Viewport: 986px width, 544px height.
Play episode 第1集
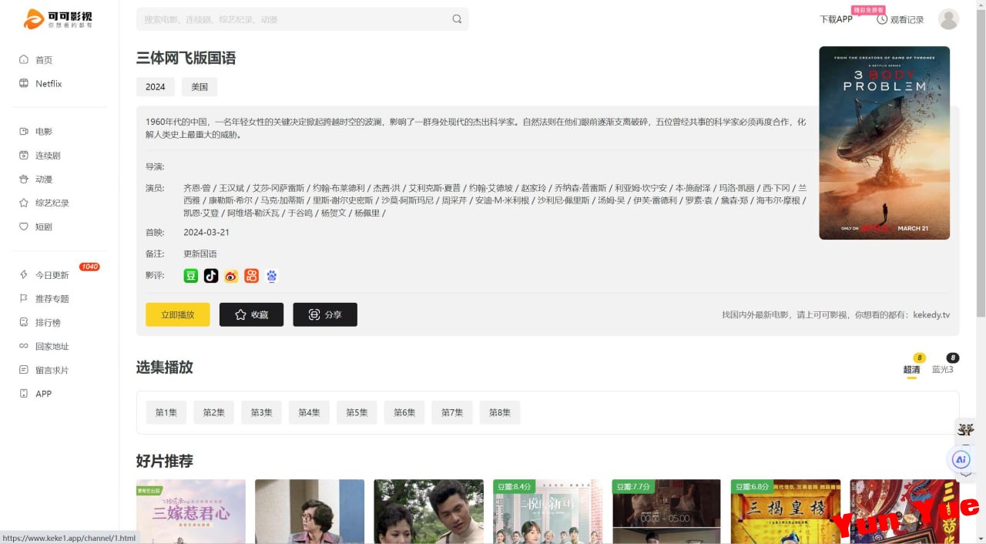[166, 412]
